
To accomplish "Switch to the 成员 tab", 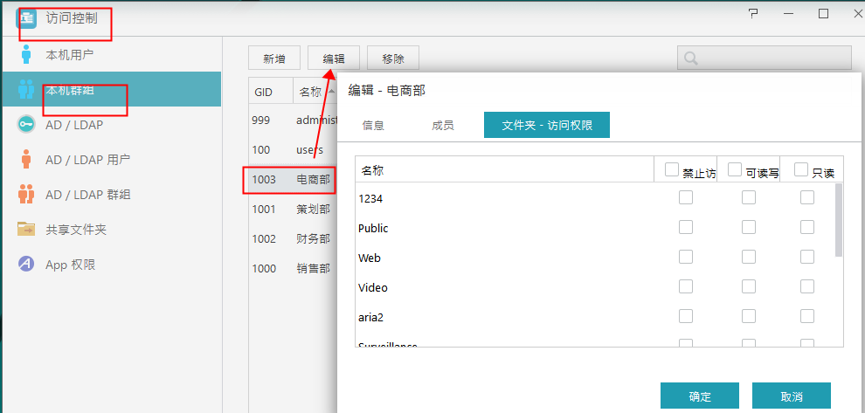I will pos(443,125).
